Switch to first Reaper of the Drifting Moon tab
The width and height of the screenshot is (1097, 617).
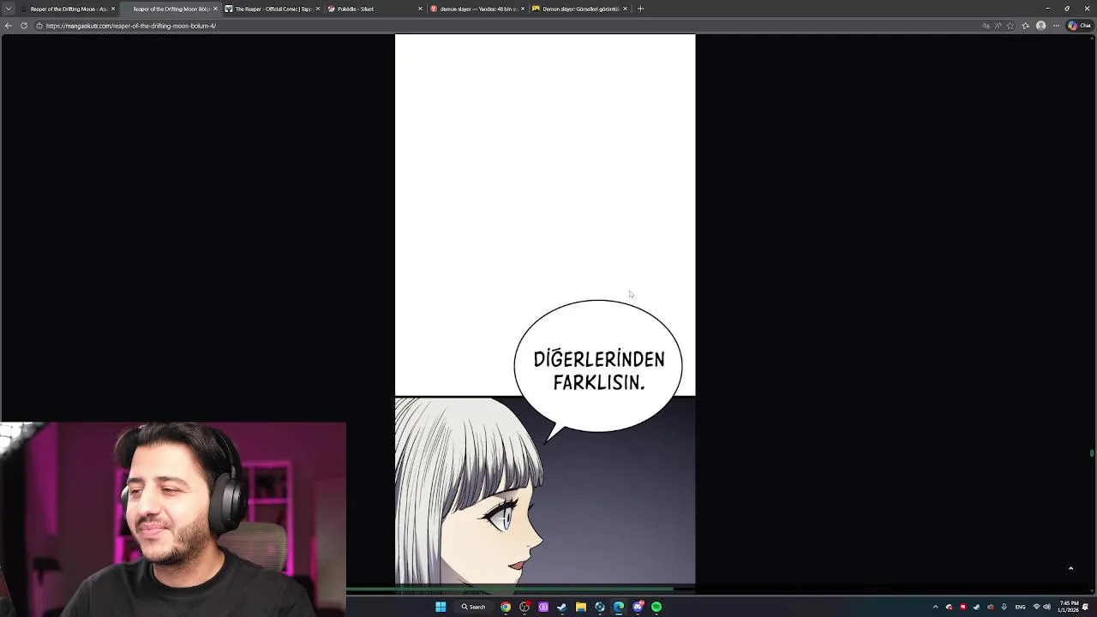[67, 9]
